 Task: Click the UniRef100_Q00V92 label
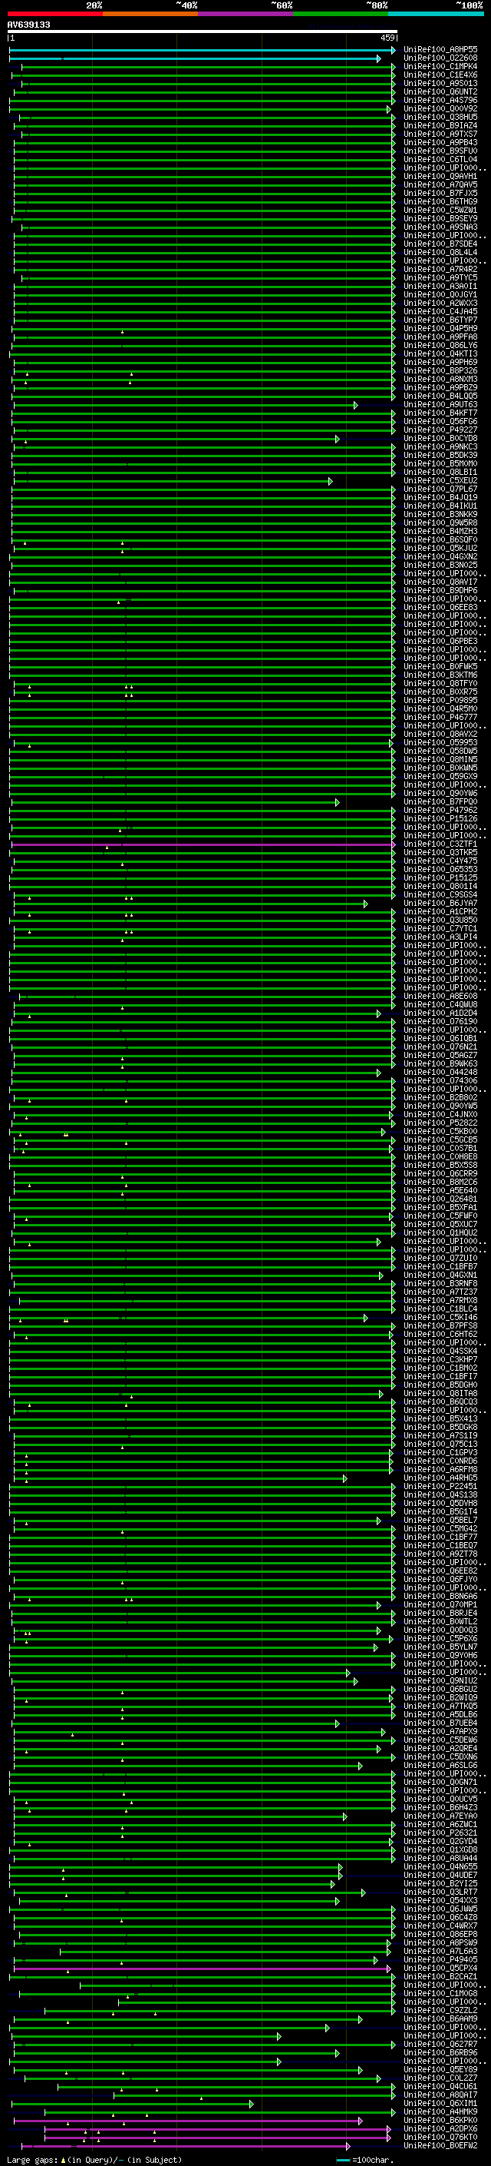click(x=440, y=108)
